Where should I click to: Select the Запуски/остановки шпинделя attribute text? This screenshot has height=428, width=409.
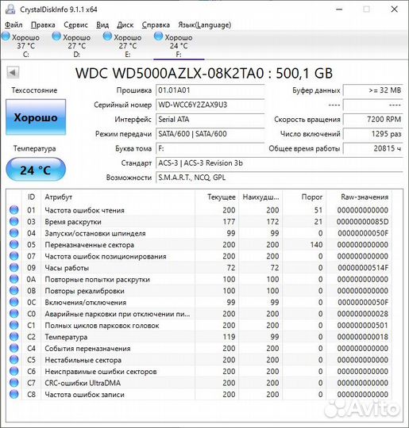pyautogui.click(x=95, y=233)
